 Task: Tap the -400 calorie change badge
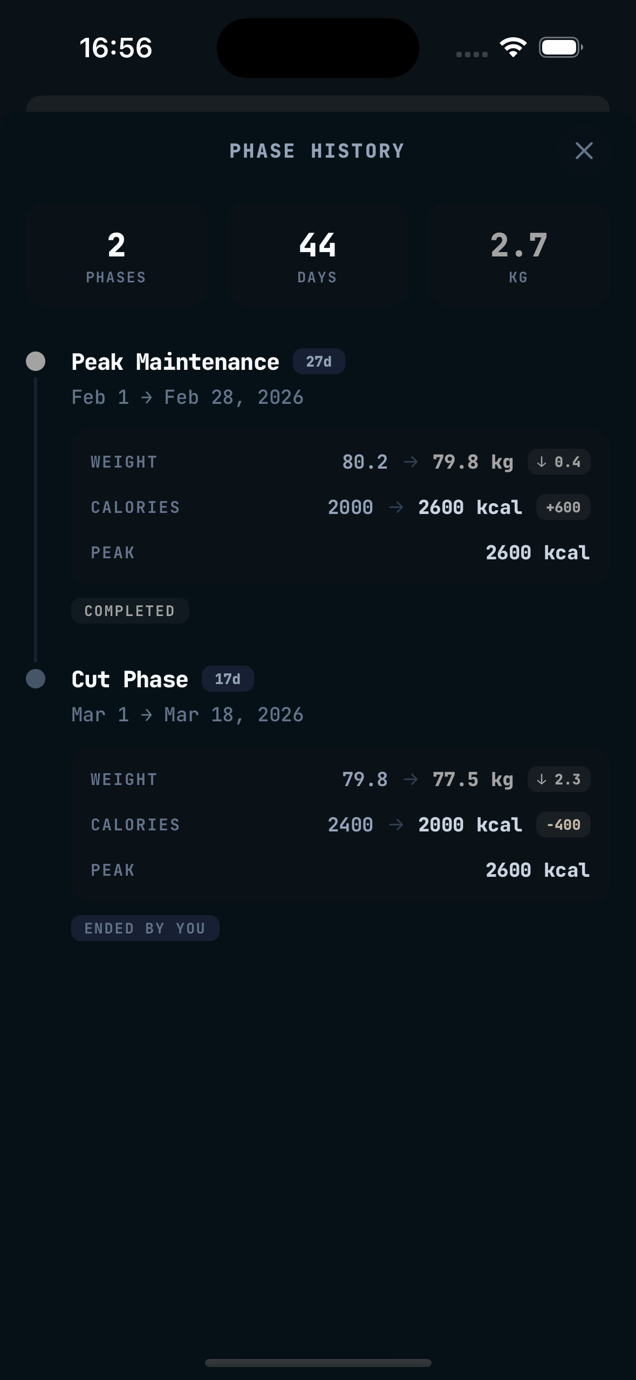(562, 824)
